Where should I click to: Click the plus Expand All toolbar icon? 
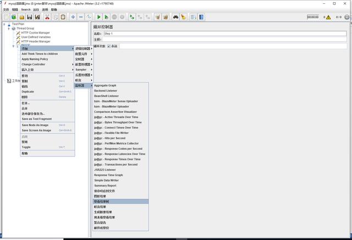coord(73,17)
